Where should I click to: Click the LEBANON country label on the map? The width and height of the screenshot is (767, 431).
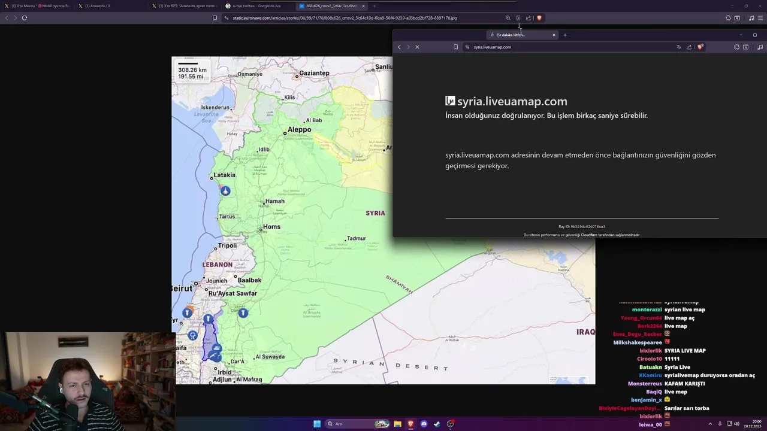coord(218,265)
